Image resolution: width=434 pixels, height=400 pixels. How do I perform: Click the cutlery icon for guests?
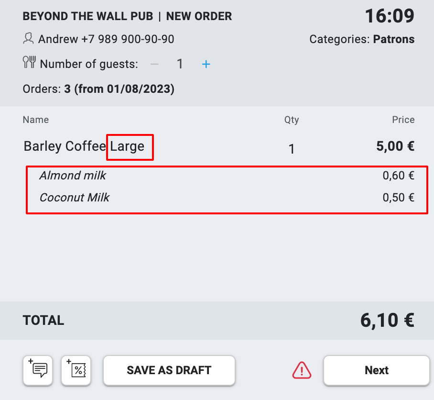(29, 63)
